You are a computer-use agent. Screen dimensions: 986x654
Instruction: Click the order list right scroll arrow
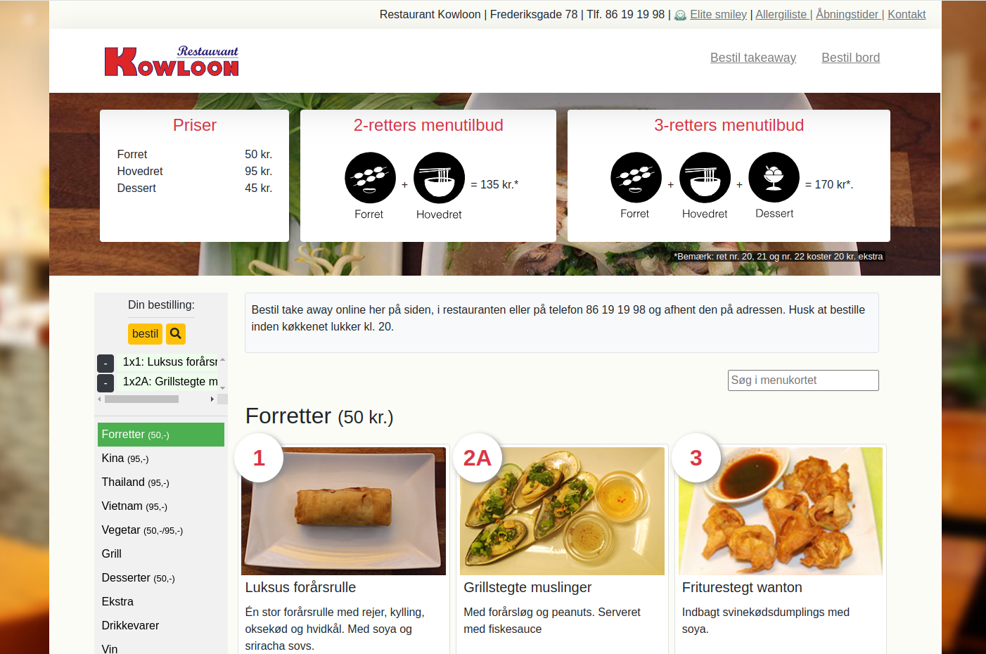click(x=212, y=399)
